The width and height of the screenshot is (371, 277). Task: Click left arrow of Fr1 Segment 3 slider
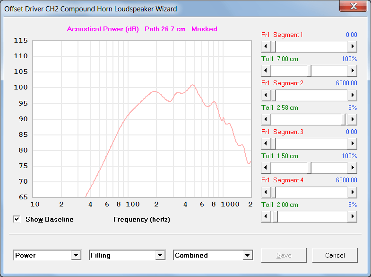coord(266,143)
